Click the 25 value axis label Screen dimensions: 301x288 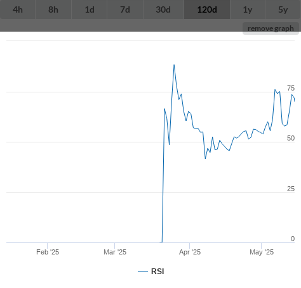point(291,189)
